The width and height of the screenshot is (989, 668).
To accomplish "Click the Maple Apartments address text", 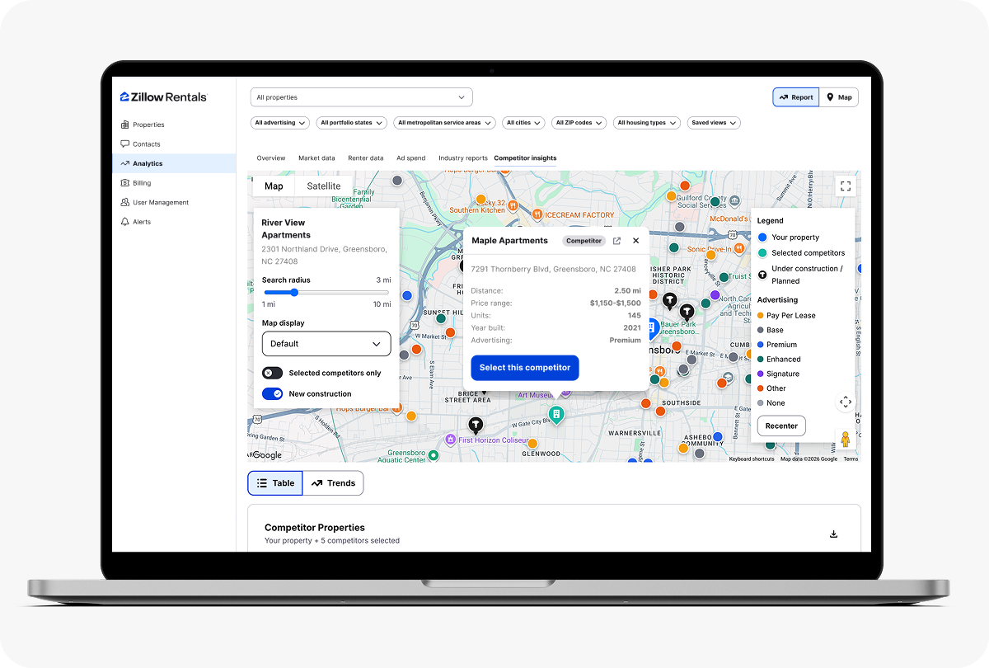I will point(553,269).
